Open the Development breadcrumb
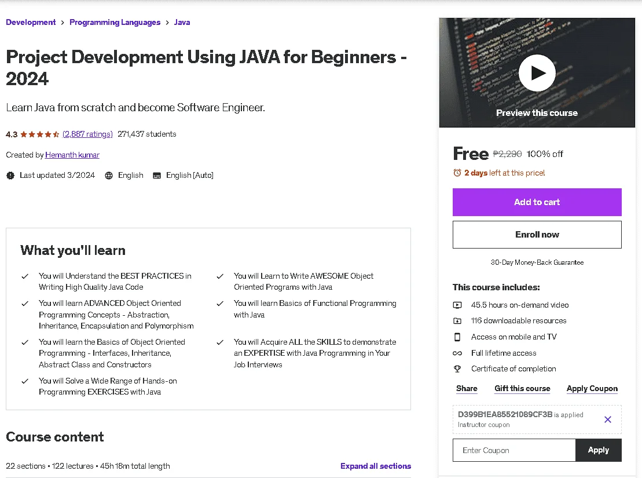 (31, 22)
